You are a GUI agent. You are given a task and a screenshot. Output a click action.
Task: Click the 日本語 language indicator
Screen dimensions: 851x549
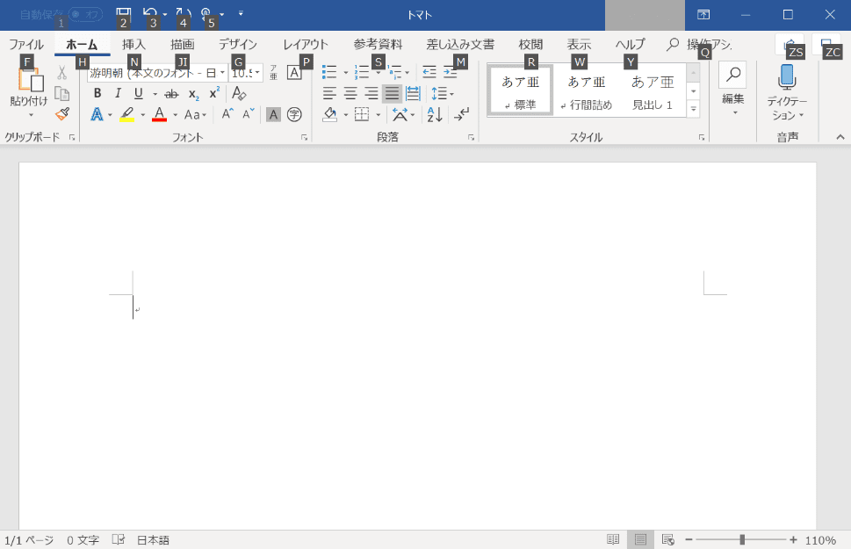(x=153, y=539)
